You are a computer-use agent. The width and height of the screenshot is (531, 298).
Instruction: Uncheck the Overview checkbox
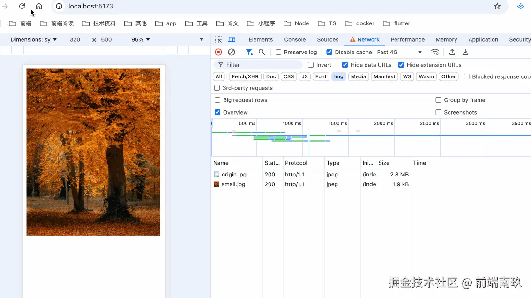217,112
